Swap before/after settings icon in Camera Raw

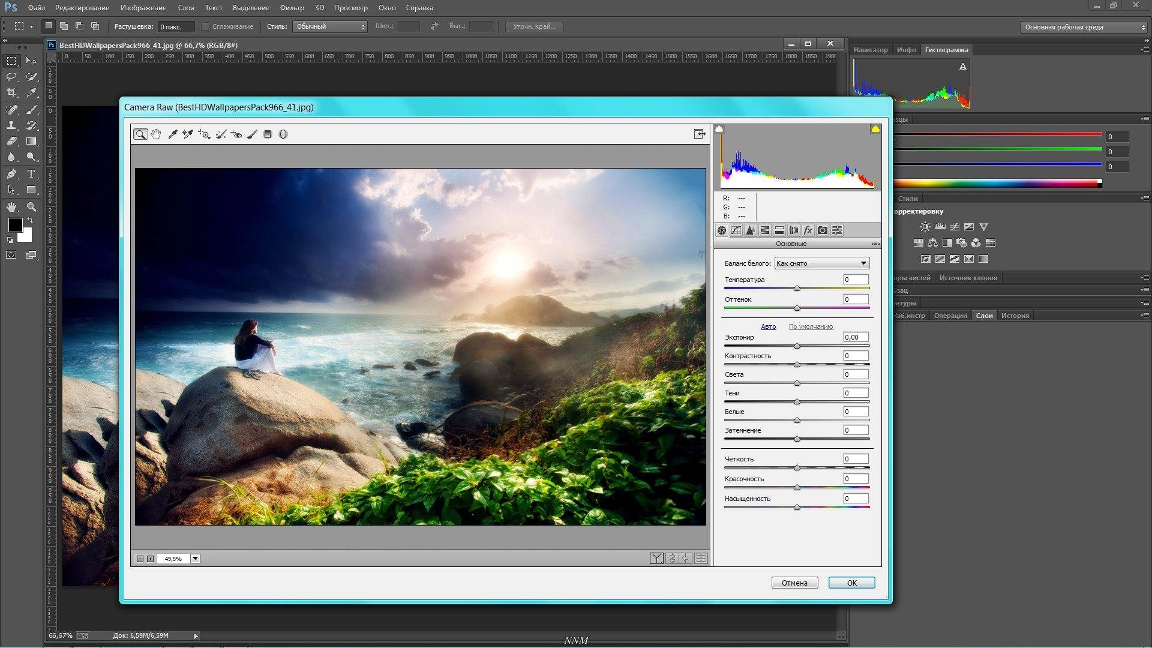(671, 559)
